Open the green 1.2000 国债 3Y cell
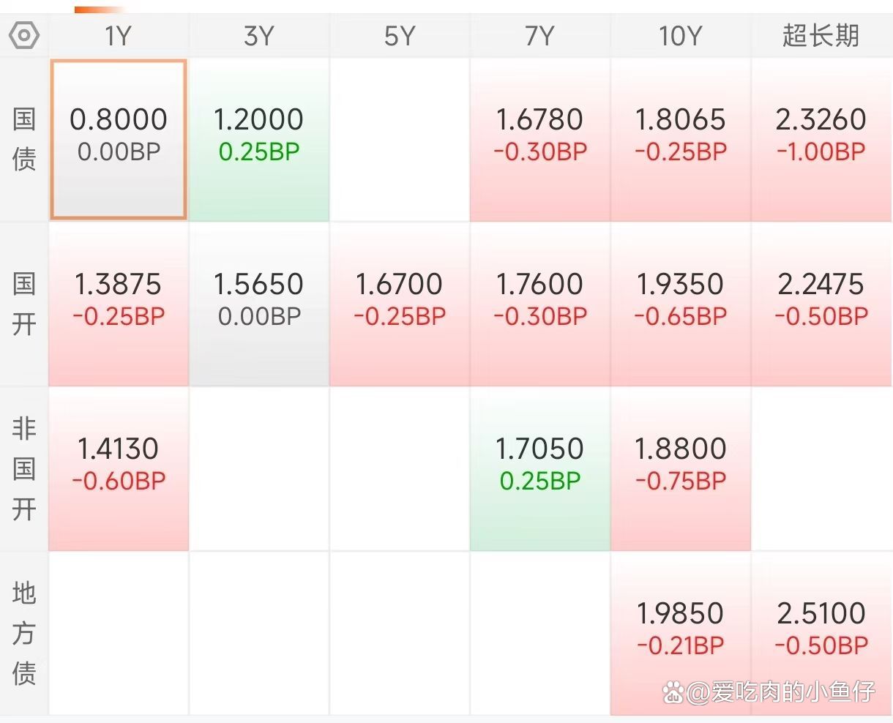Image resolution: width=893 pixels, height=723 pixels. pyautogui.click(x=258, y=139)
